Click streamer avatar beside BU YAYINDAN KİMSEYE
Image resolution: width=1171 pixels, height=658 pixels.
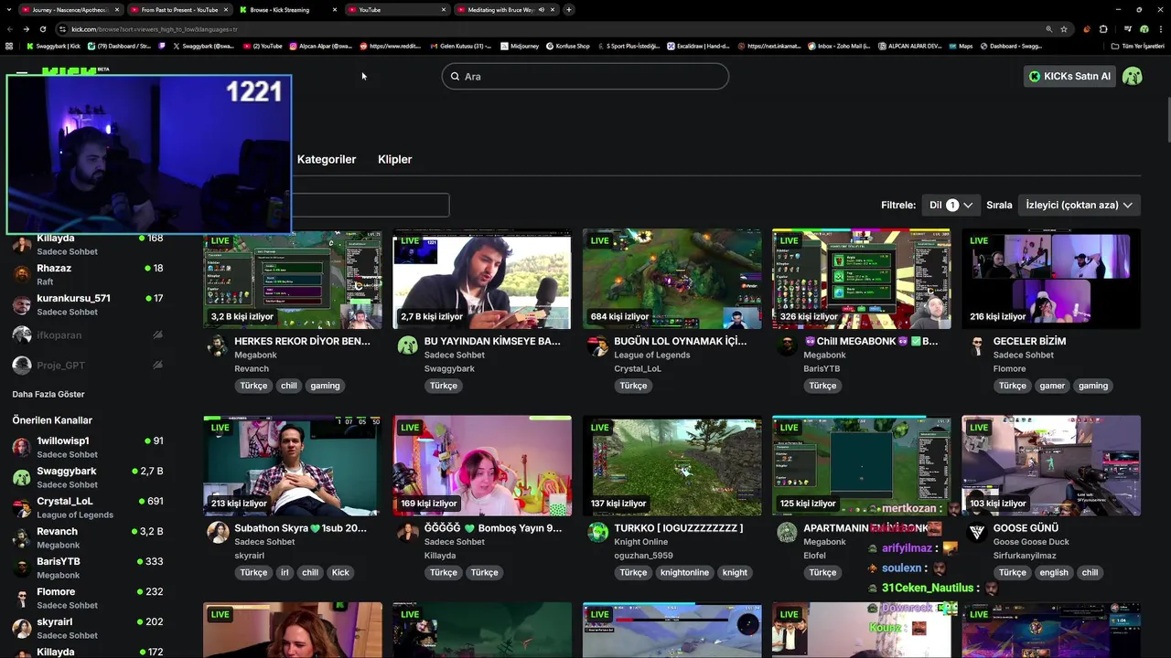pyautogui.click(x=408, y=345)
